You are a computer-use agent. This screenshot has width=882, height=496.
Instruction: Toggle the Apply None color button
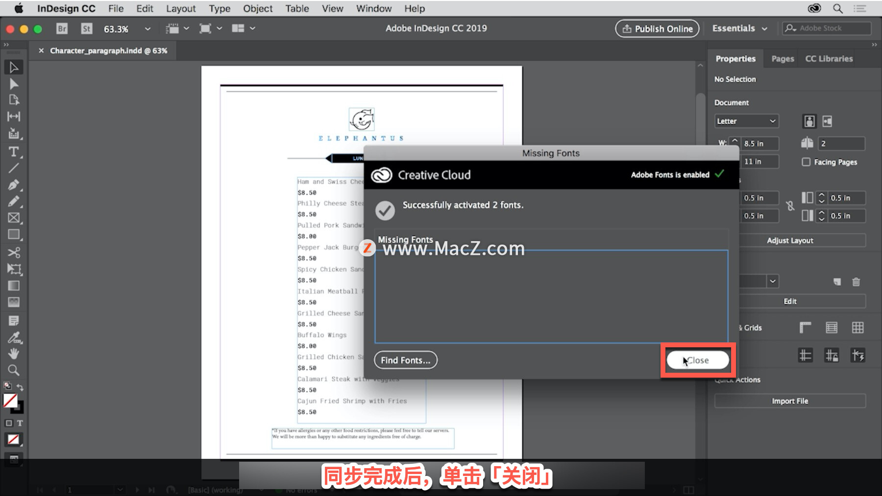13,439
